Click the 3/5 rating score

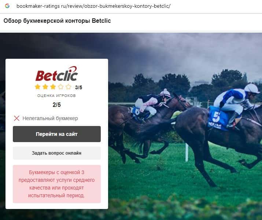click(x=78, y=87)
